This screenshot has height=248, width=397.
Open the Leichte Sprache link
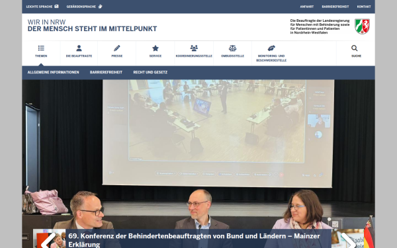(42, 7)
